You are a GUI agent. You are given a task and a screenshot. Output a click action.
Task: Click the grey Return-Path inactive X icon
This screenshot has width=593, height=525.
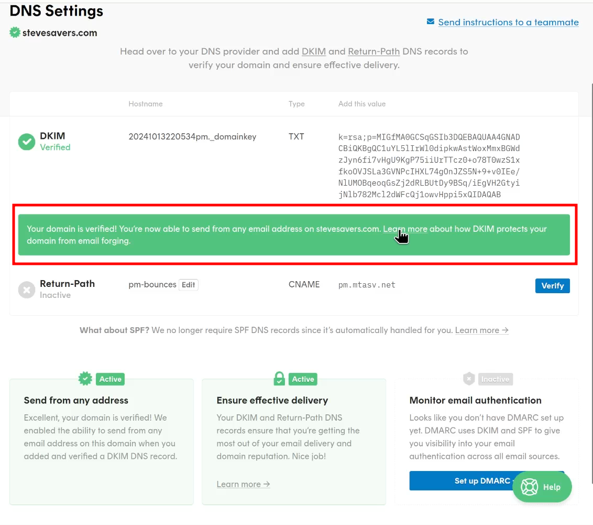coord(27,290)
